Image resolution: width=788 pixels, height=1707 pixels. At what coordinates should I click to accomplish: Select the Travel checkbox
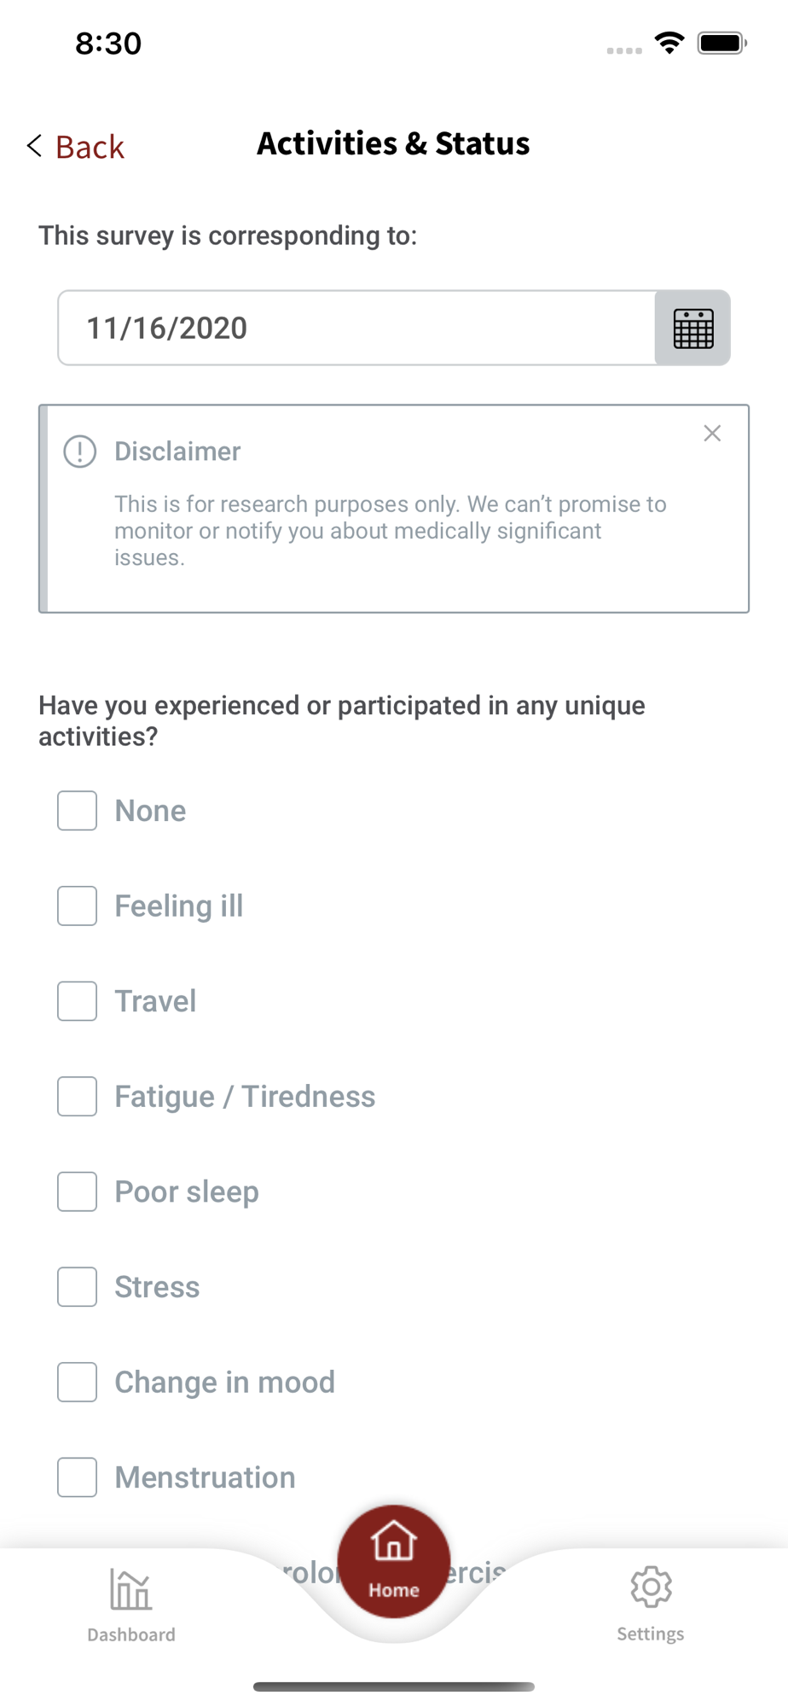78,1001
